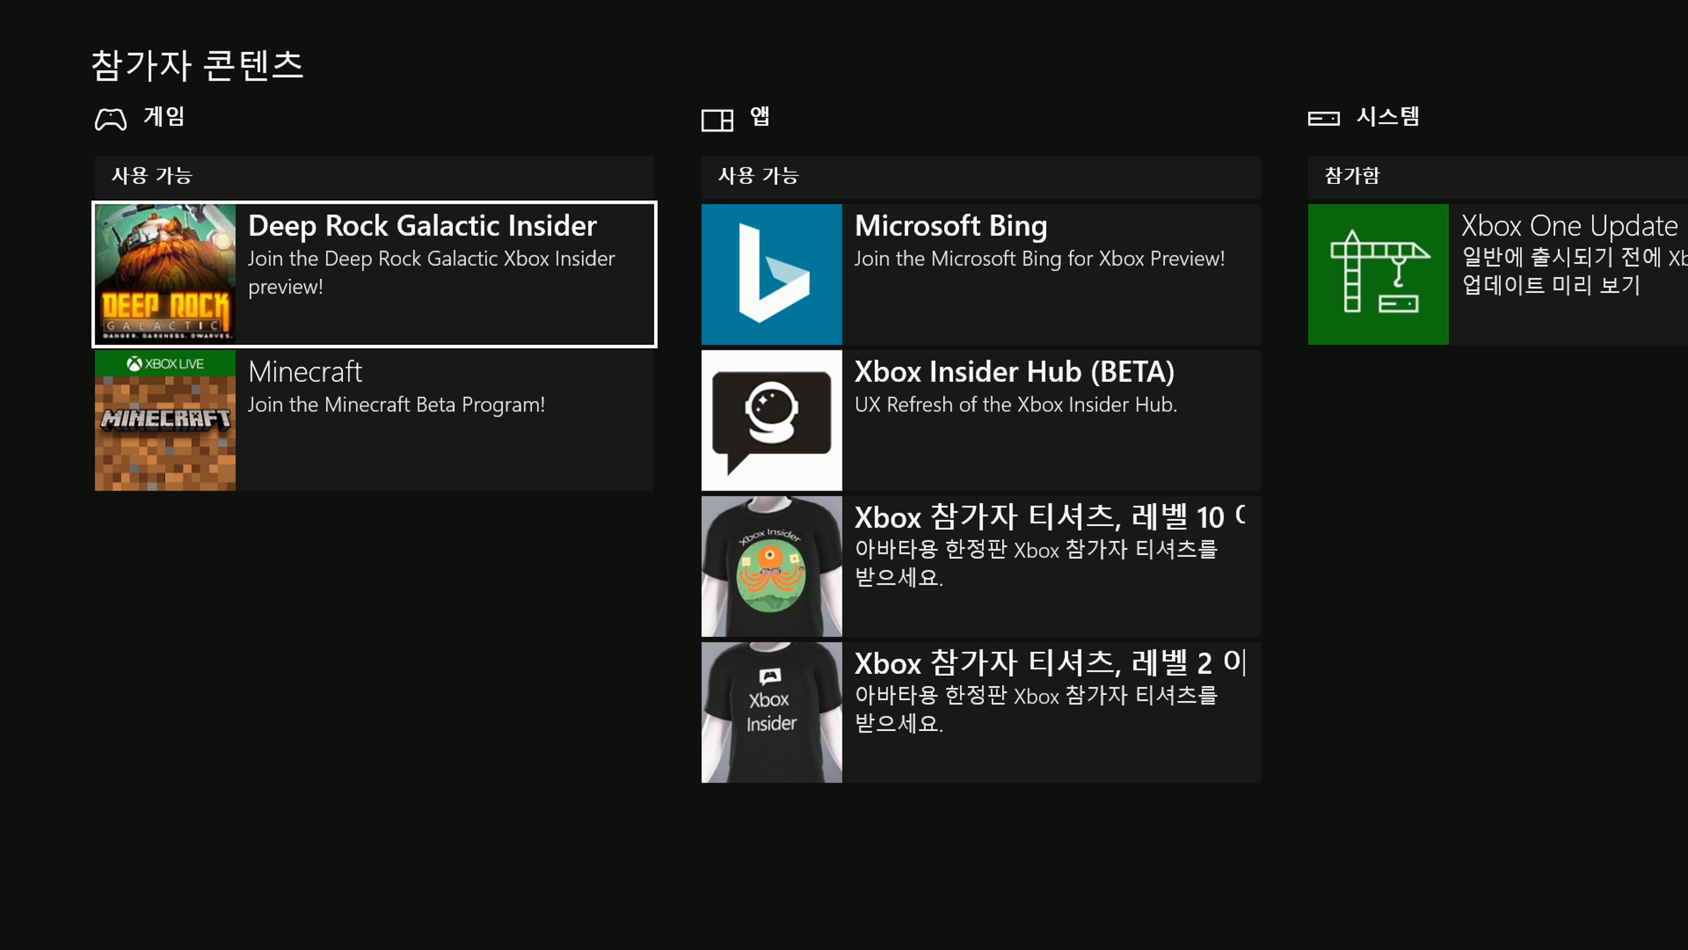Viewport: 1688px width, 950px height.
Task: Click 'Join the Microsoft Bing for Xbox Preview!' text
Action: [1039, 259]
